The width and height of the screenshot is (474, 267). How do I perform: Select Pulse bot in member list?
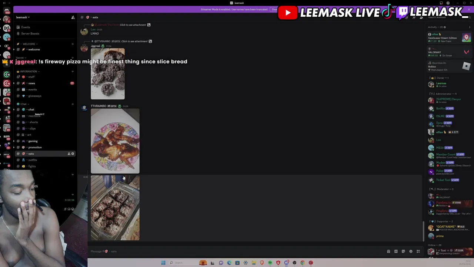[x=449, y=172]
